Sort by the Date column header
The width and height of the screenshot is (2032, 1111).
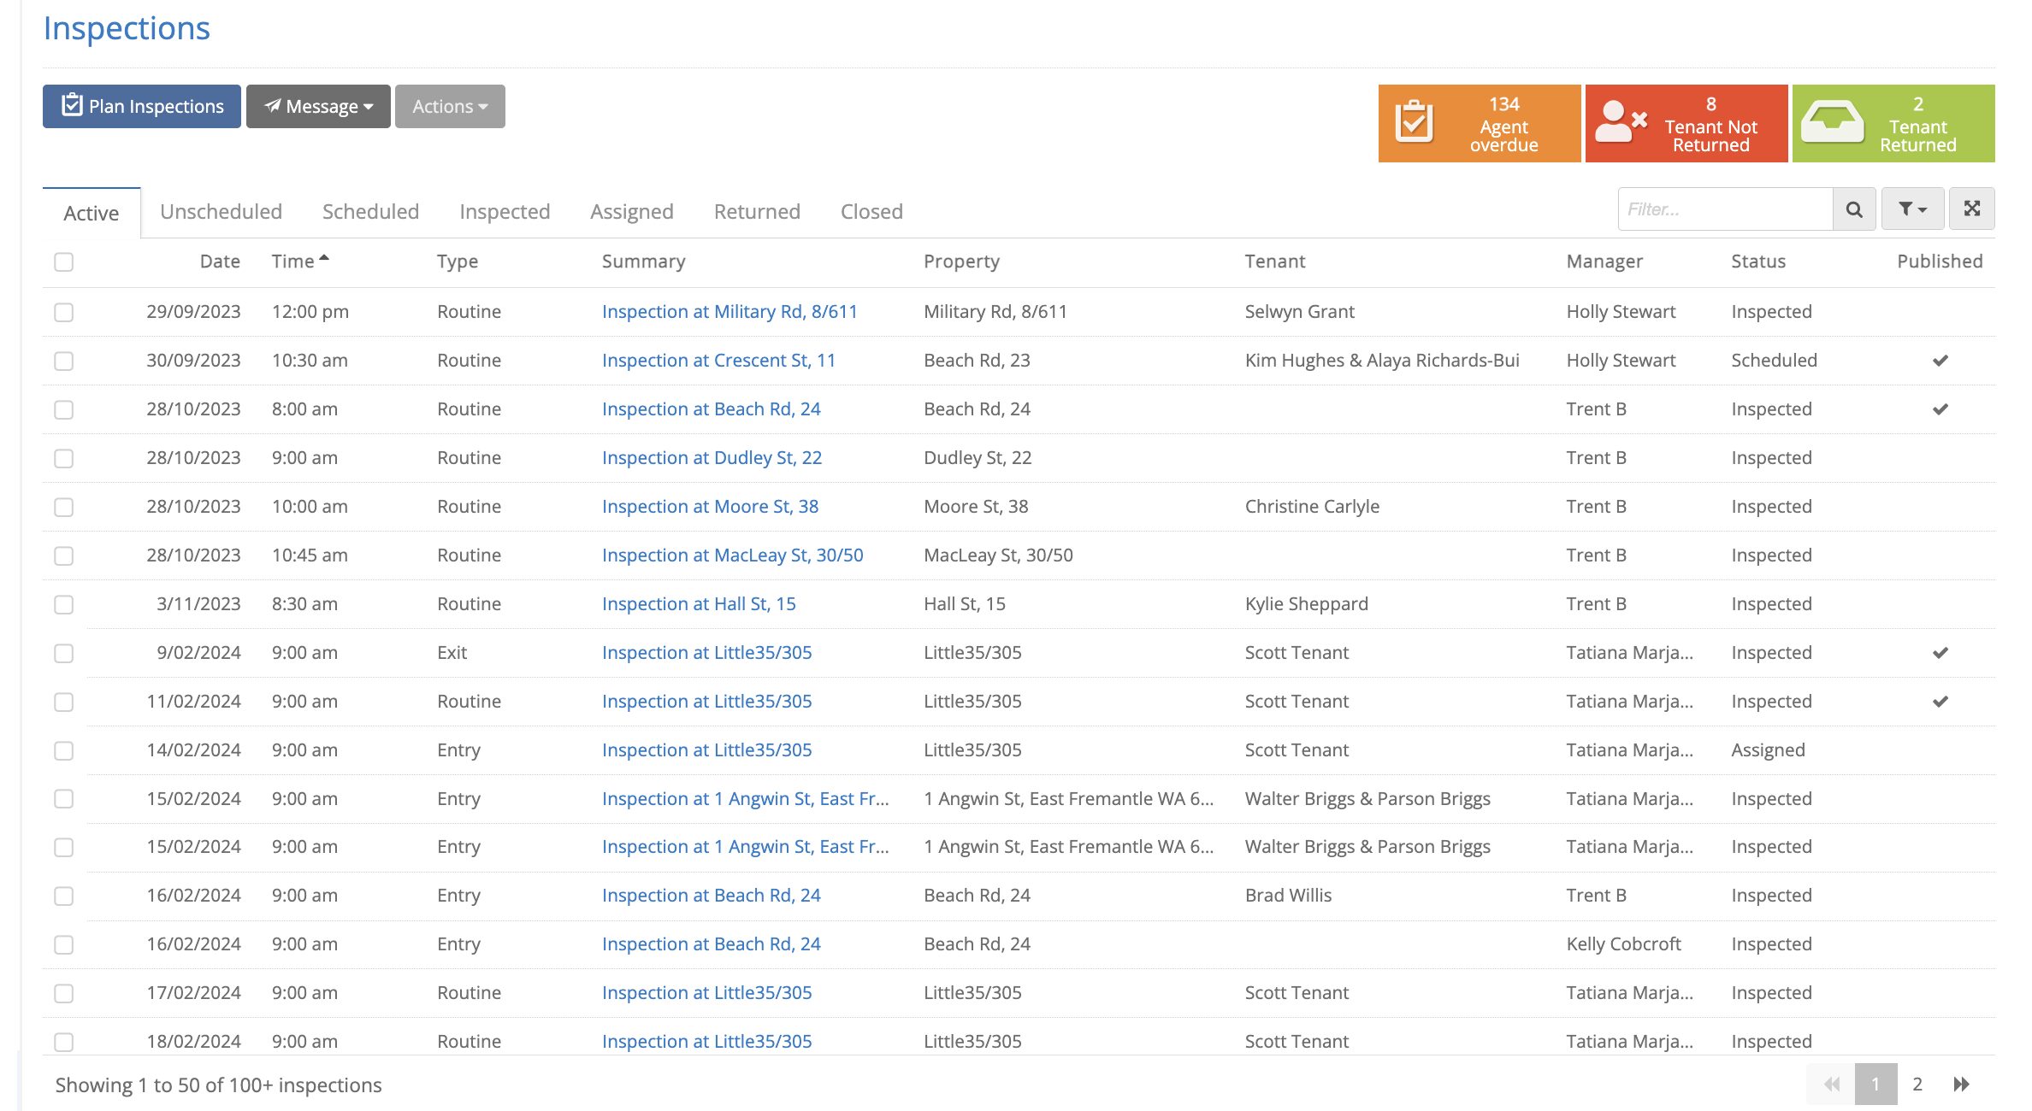(220, 262)
